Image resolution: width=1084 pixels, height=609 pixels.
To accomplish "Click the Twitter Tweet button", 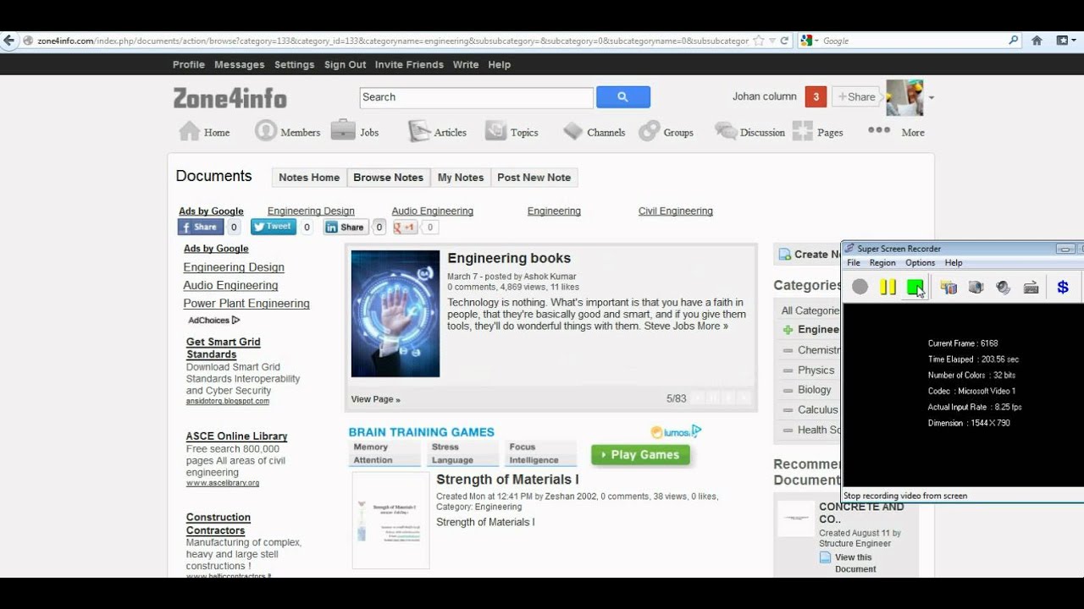I will coord(273,227).
